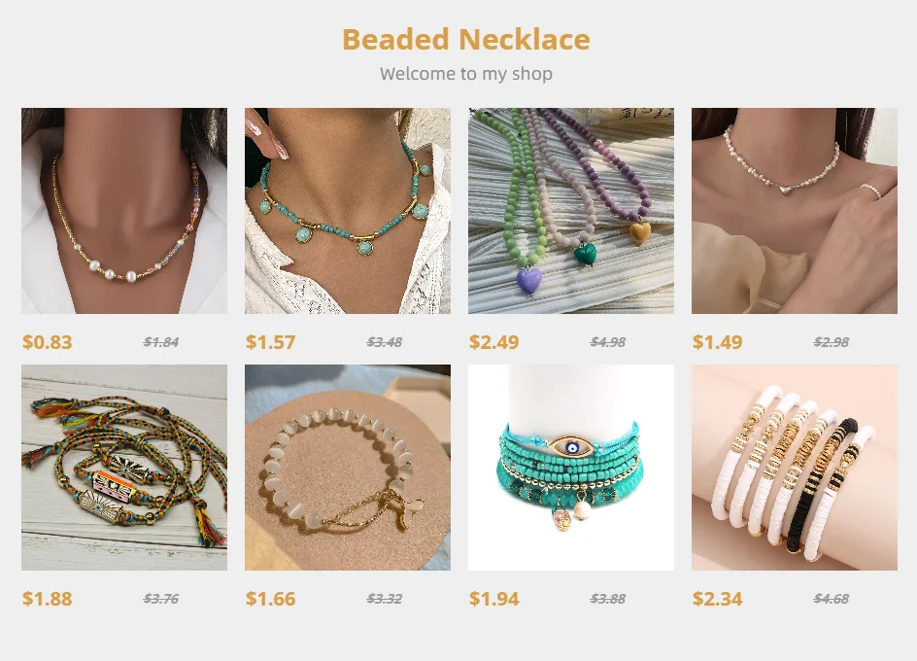This screenshot has height=661, width=917.
Task: Click the $1.88 sale price
Action: pos(48,599)
